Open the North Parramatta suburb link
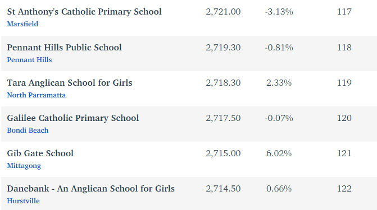 coord(37,95)
